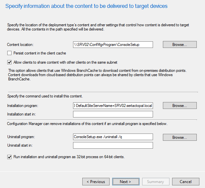Proceed by pressing the Next button
The width and height of the screenshot is (205, 188).
click(x=125, y=182)
